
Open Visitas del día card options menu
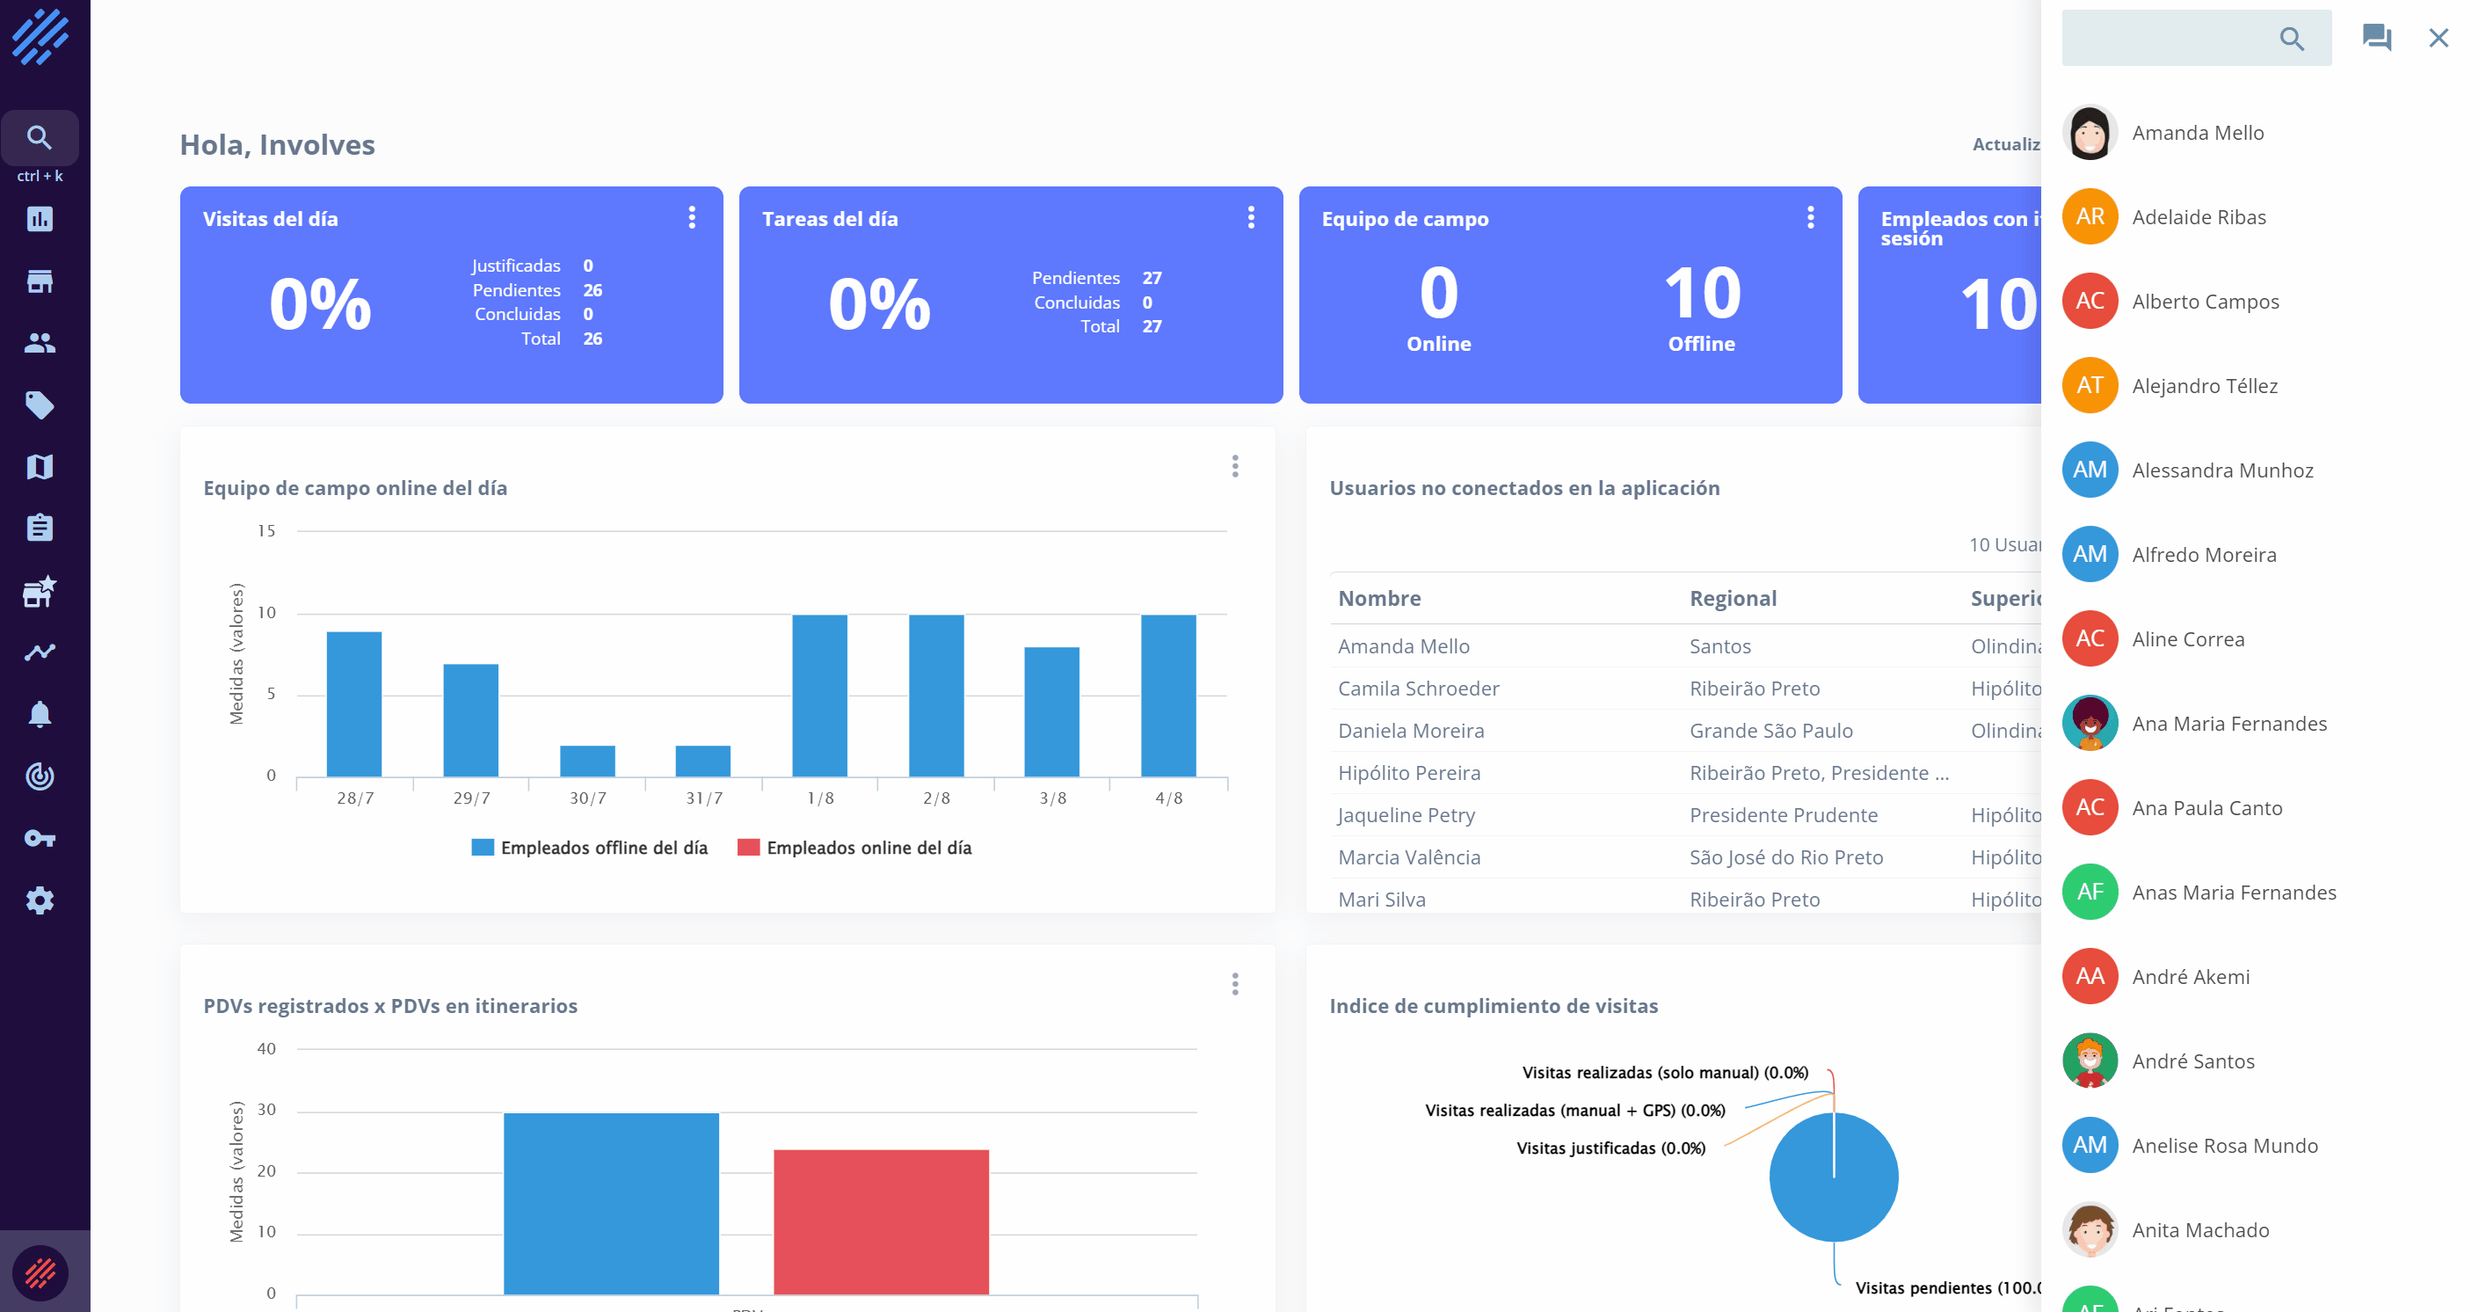point(691,217)
